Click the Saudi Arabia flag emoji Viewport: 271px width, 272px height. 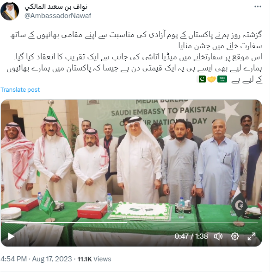222,79
